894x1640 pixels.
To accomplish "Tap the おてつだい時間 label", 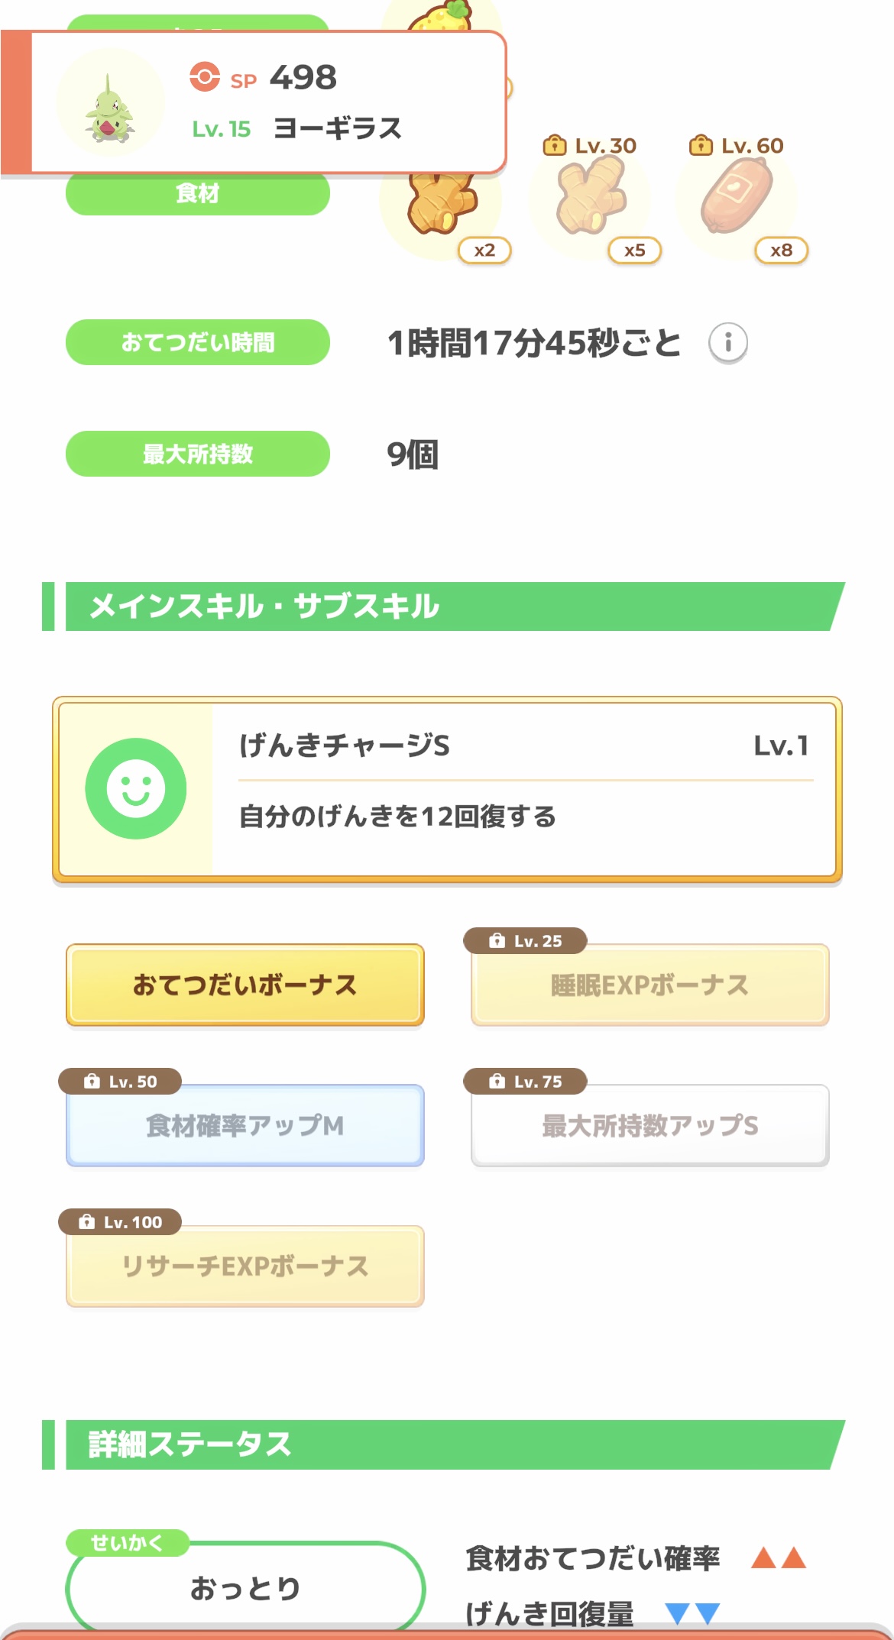I will (197, 342).
